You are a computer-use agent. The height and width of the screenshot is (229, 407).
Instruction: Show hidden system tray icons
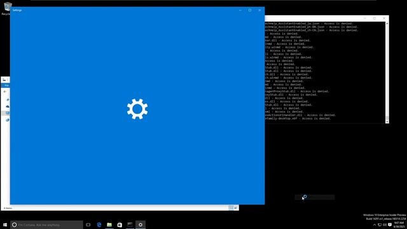point(375,225)
